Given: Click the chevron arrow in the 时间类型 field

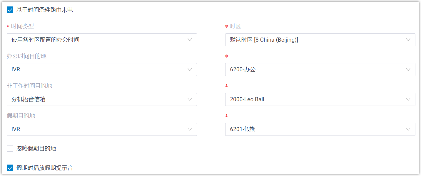Looking at the screenshot, I should pos(190,40).
